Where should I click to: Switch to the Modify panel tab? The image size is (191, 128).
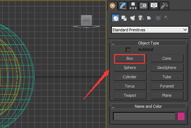click(123, 6)
